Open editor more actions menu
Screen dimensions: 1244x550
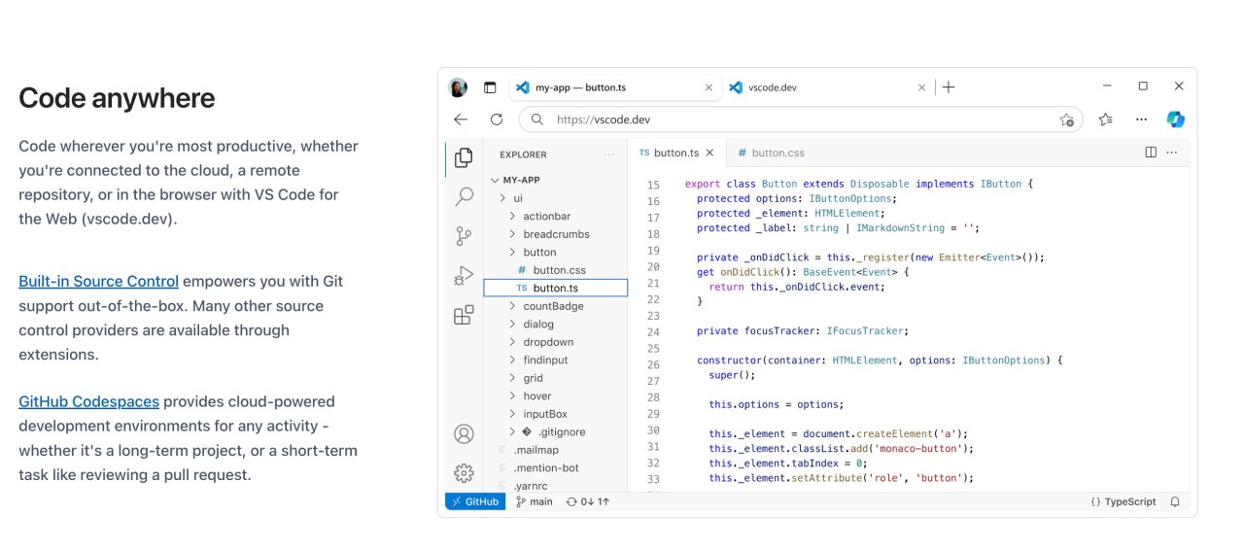(x=1172, y=153)
